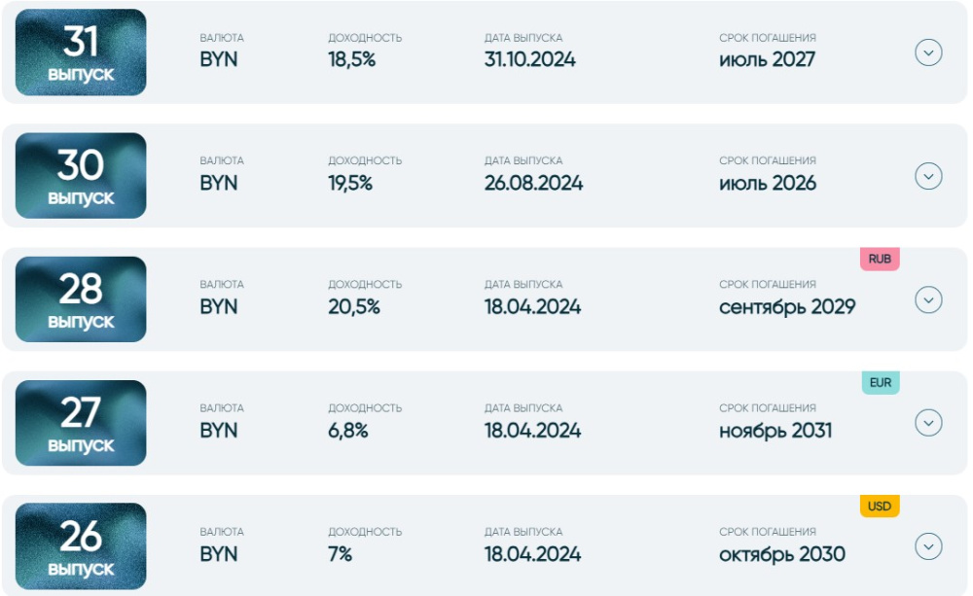Viewport: 973px width, 596px height.
Task: Expand the issue 30 row chevron
Action: click(x=928, y=176)
